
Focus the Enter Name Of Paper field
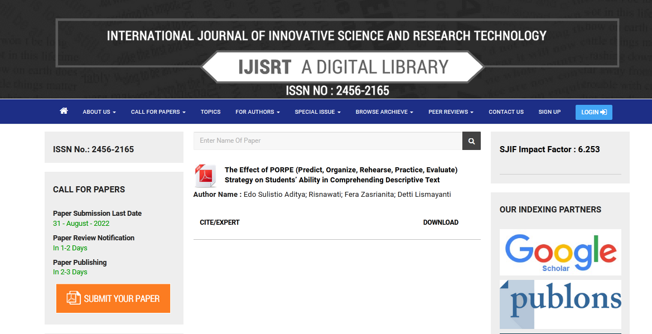point(328,141)
